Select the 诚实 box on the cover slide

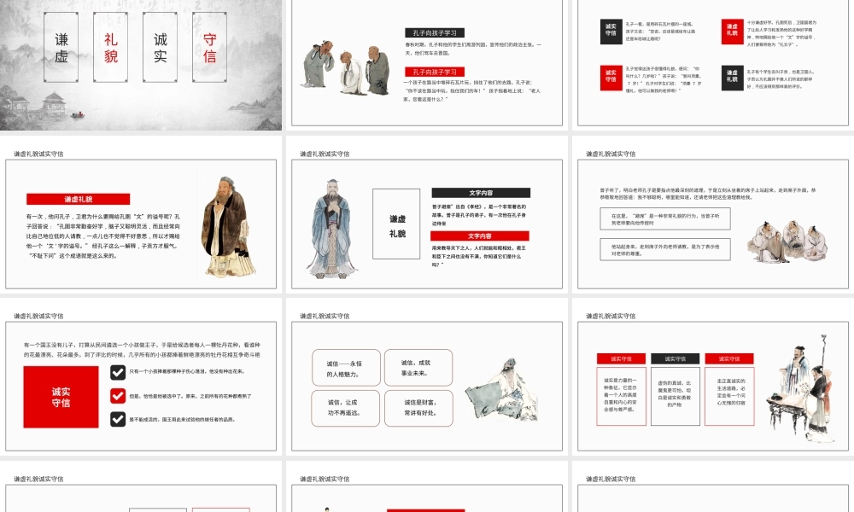coord(161,47)
